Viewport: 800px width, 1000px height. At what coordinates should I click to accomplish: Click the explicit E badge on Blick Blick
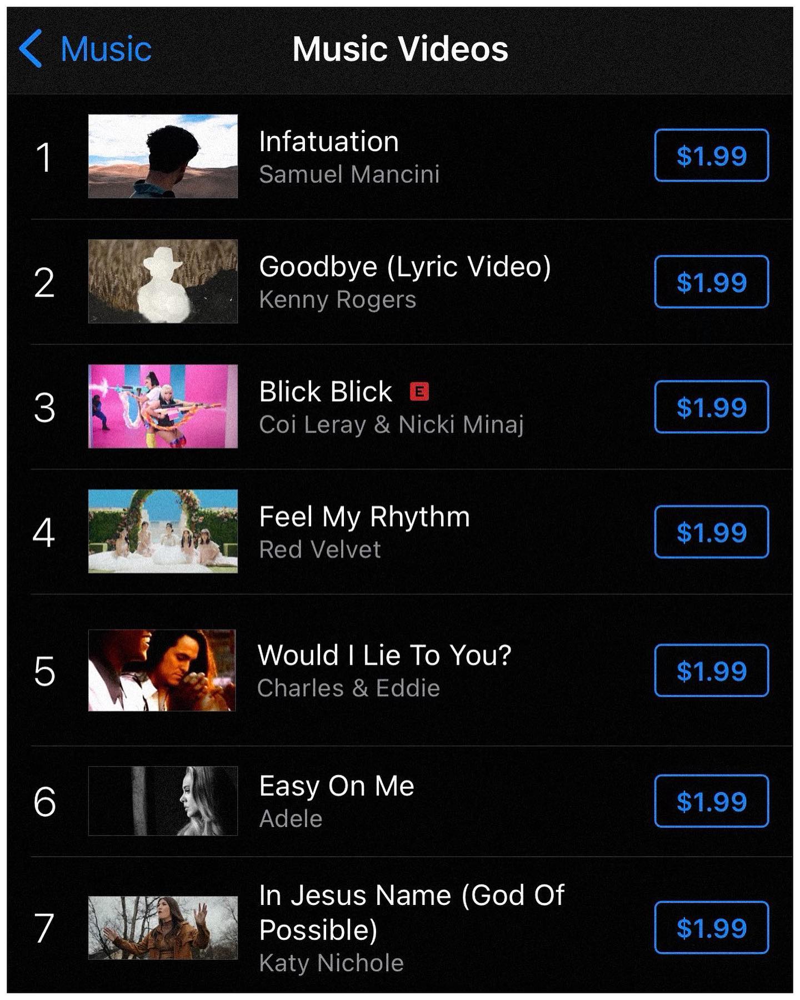[x=419, y=392]
